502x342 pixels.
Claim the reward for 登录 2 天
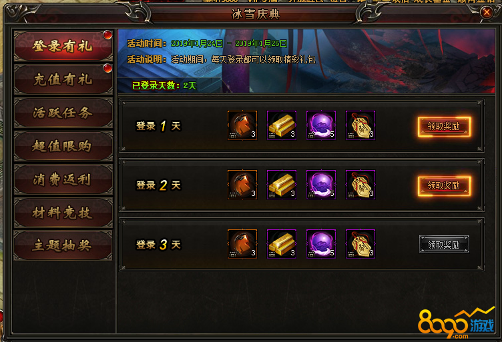pos(444,186)
